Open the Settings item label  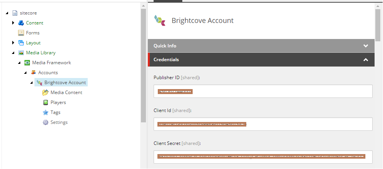[59, 122]
